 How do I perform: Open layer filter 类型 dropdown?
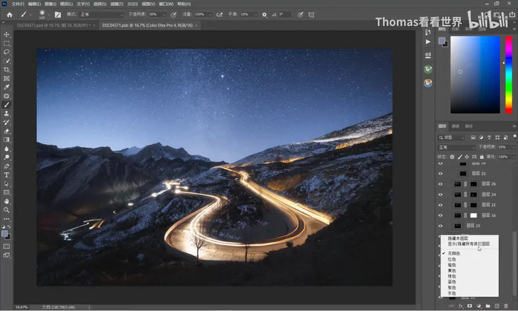[451, 137]
